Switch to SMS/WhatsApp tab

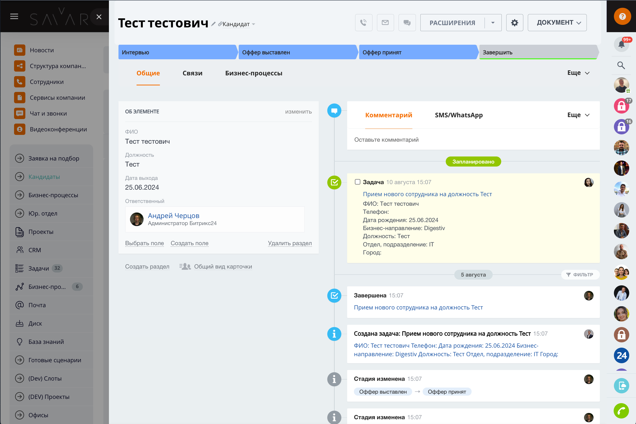459,115
